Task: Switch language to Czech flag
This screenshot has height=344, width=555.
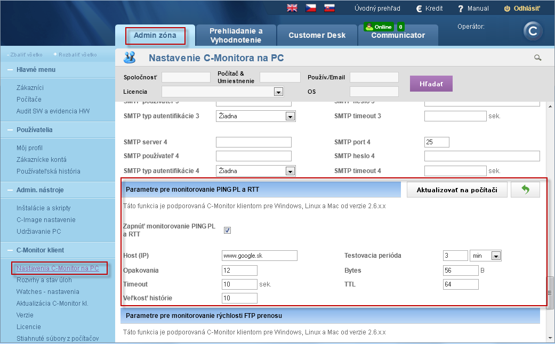Action: coord(311,8)
